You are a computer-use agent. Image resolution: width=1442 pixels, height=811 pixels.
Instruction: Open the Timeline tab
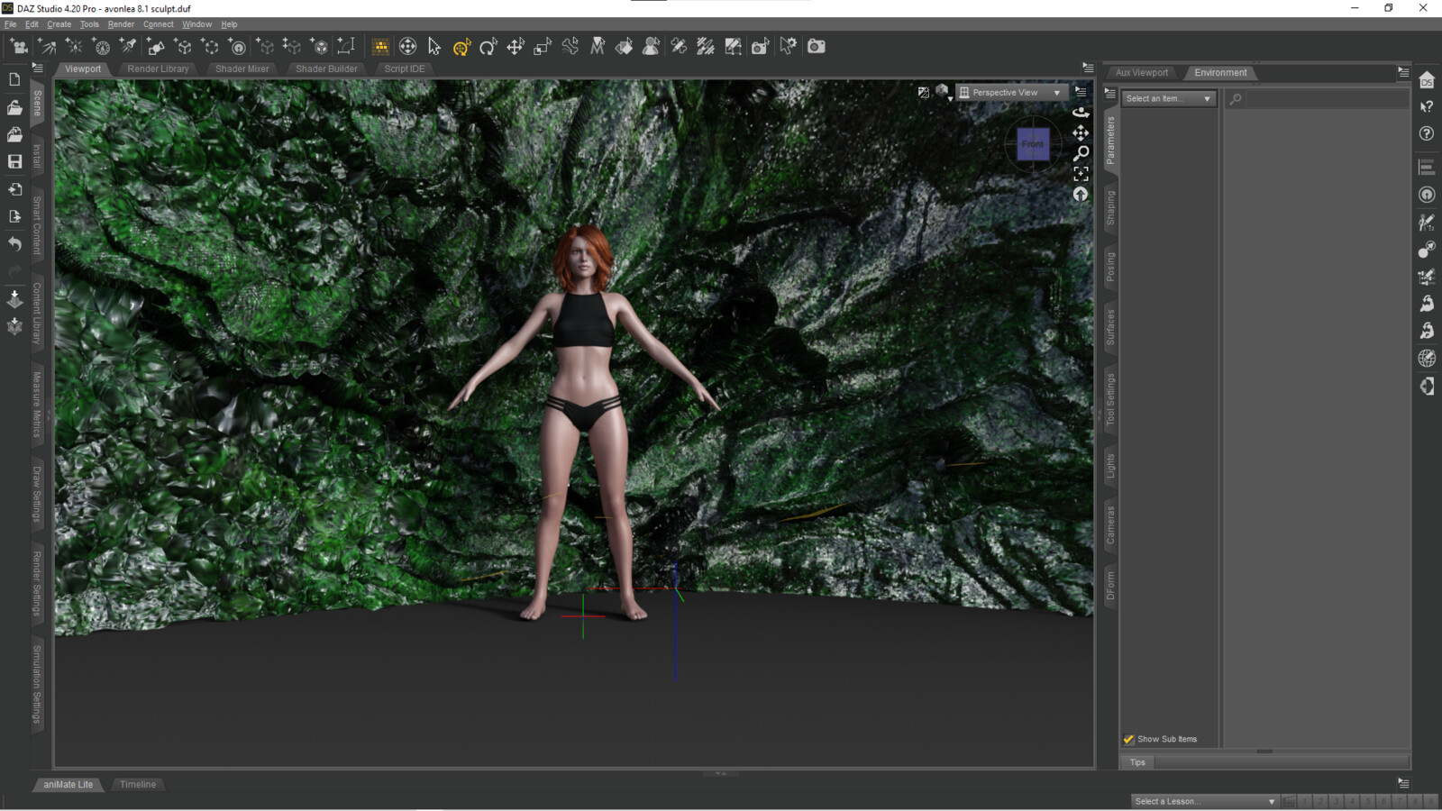point(138,785)
